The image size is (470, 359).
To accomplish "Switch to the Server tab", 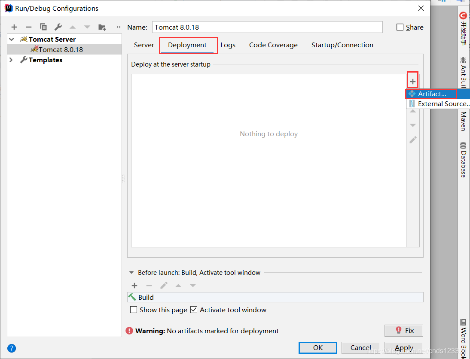I will tap(144, 45).
